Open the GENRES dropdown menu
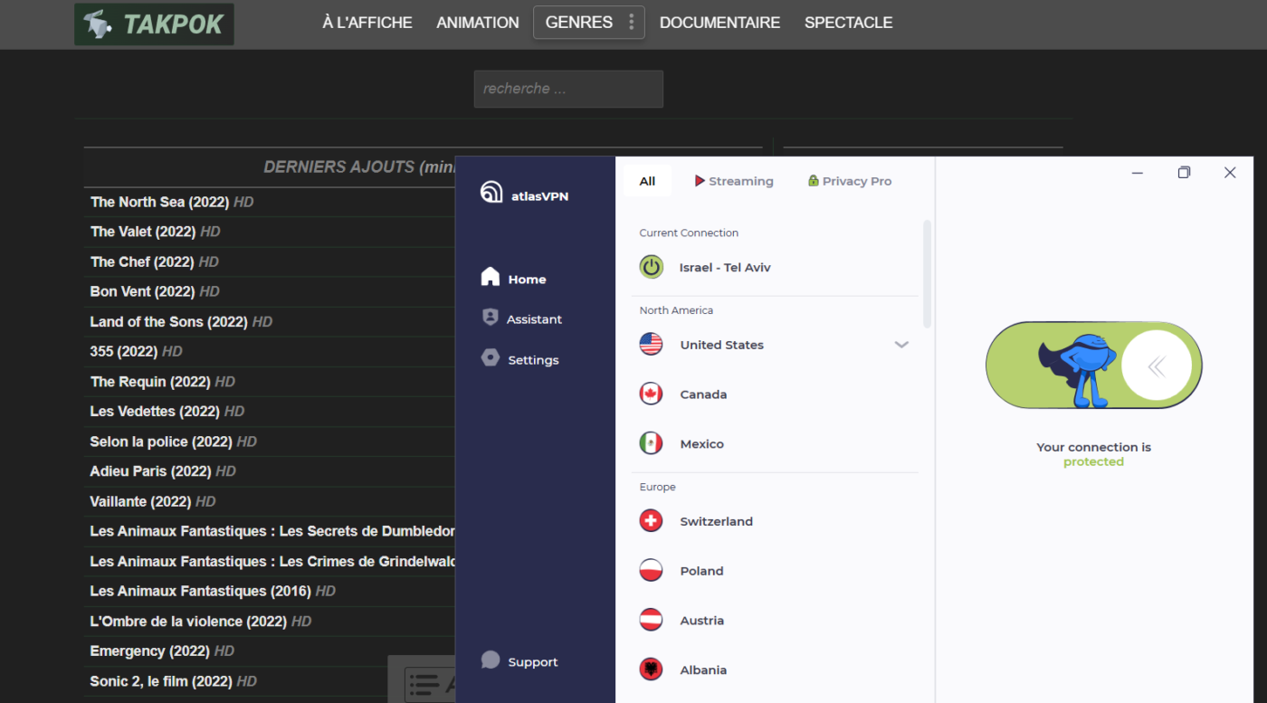 pyautogui.click(x=589, y=23)
